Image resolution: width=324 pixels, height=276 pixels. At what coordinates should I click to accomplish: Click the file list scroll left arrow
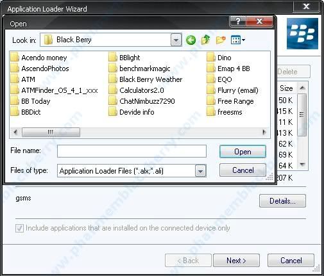click(15, 132)
